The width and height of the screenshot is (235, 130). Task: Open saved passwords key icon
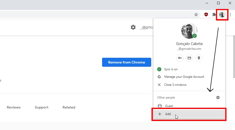pos(180,58)
